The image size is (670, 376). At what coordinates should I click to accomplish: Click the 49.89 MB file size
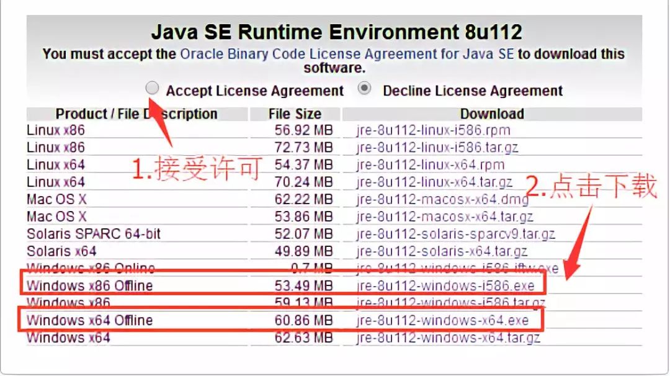click(304, 251)
